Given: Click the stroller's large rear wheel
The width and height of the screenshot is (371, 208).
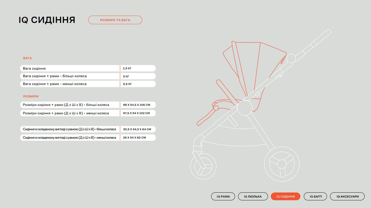Looking at the screenshot, I should (281, 164).
